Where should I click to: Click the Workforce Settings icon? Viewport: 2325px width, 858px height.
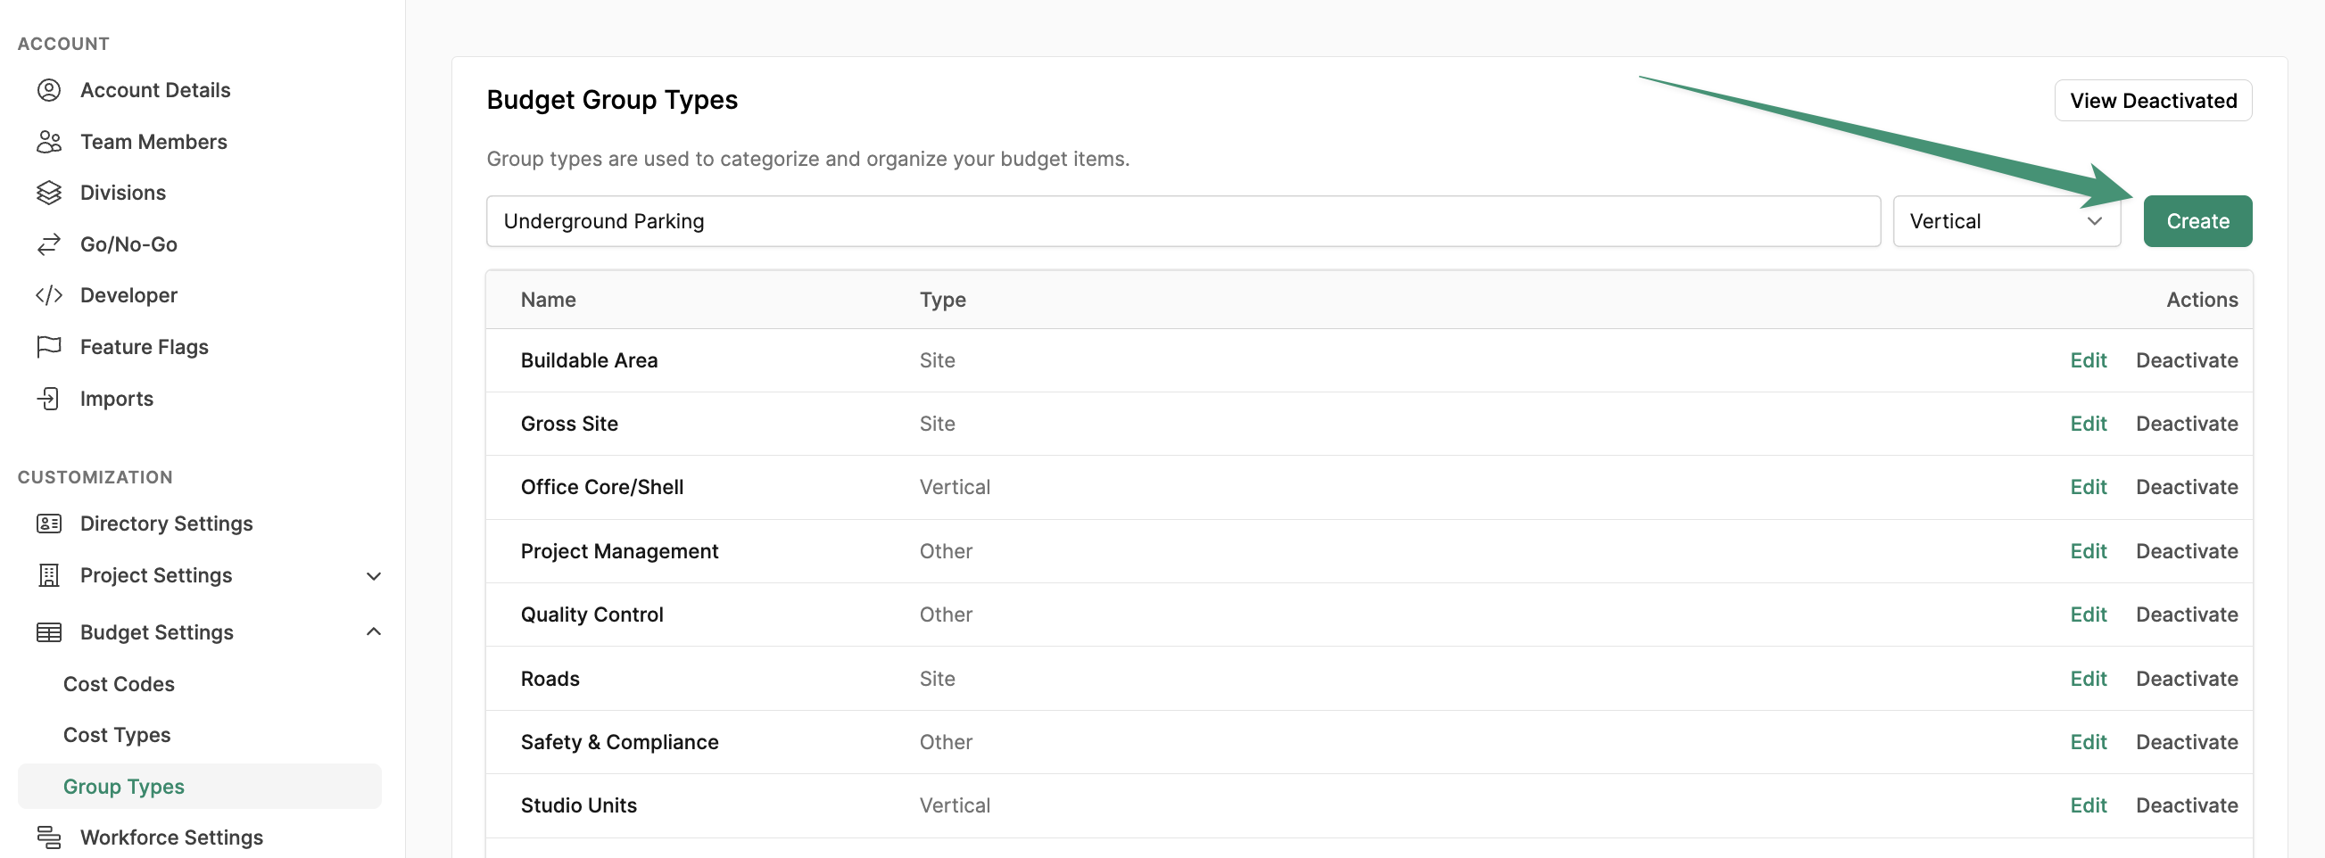click(x=49, y=837)
